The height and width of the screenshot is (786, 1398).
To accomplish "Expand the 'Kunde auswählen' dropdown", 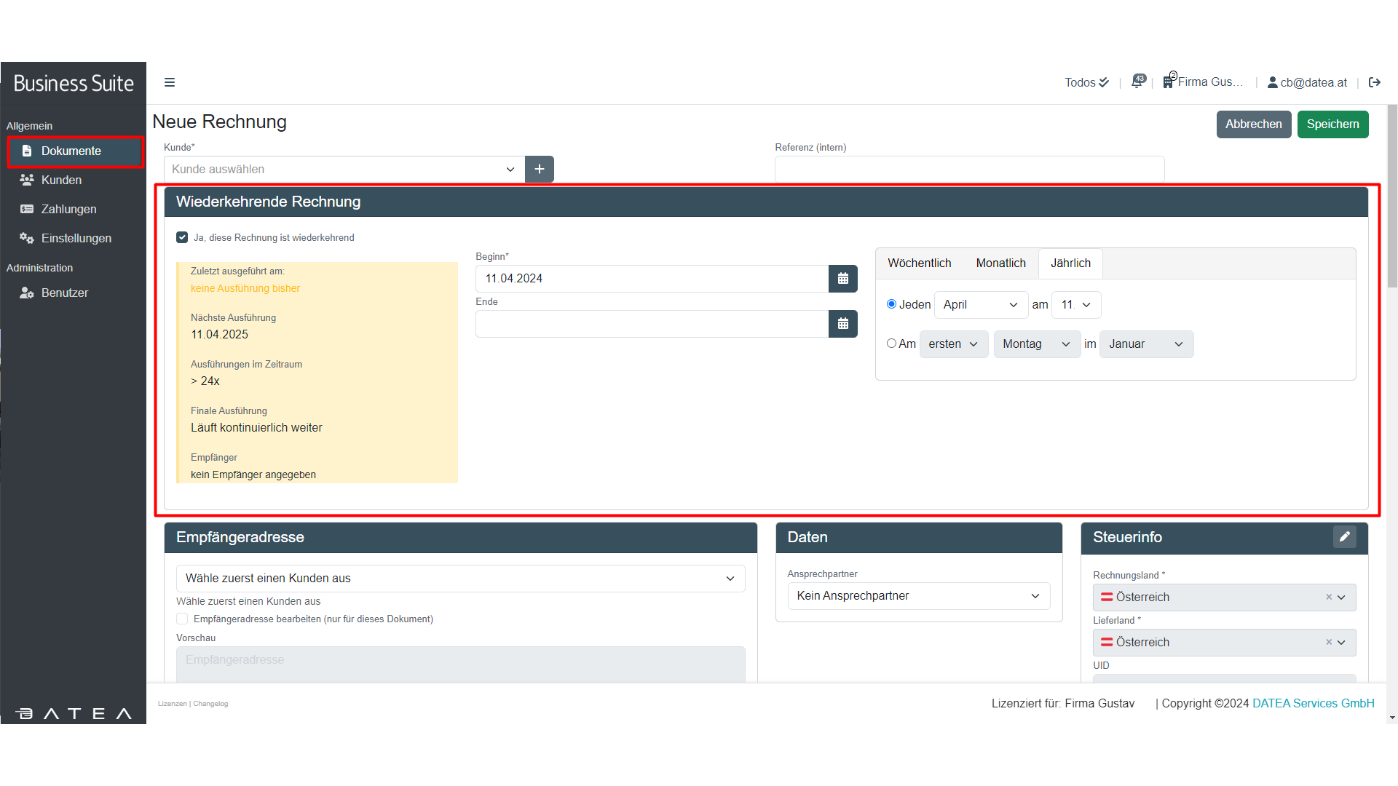I will 344,169.
